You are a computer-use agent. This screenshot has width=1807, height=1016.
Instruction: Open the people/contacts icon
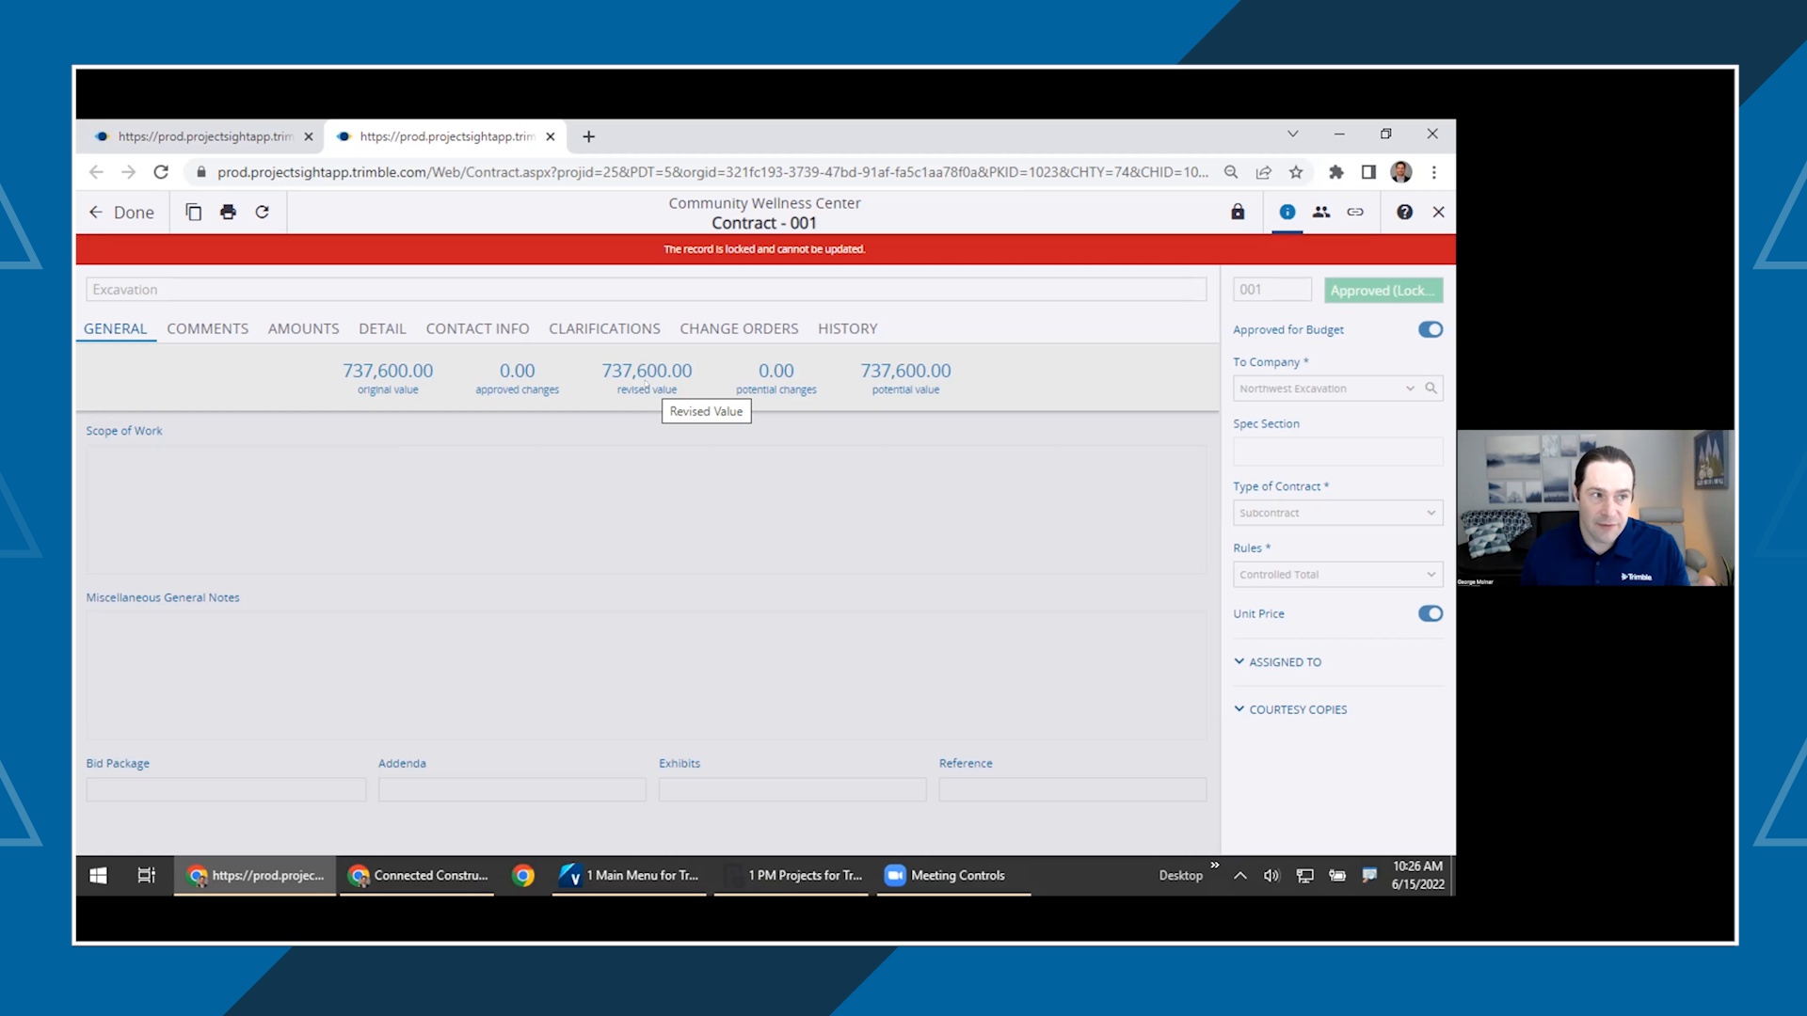[x=1321, y=213]
